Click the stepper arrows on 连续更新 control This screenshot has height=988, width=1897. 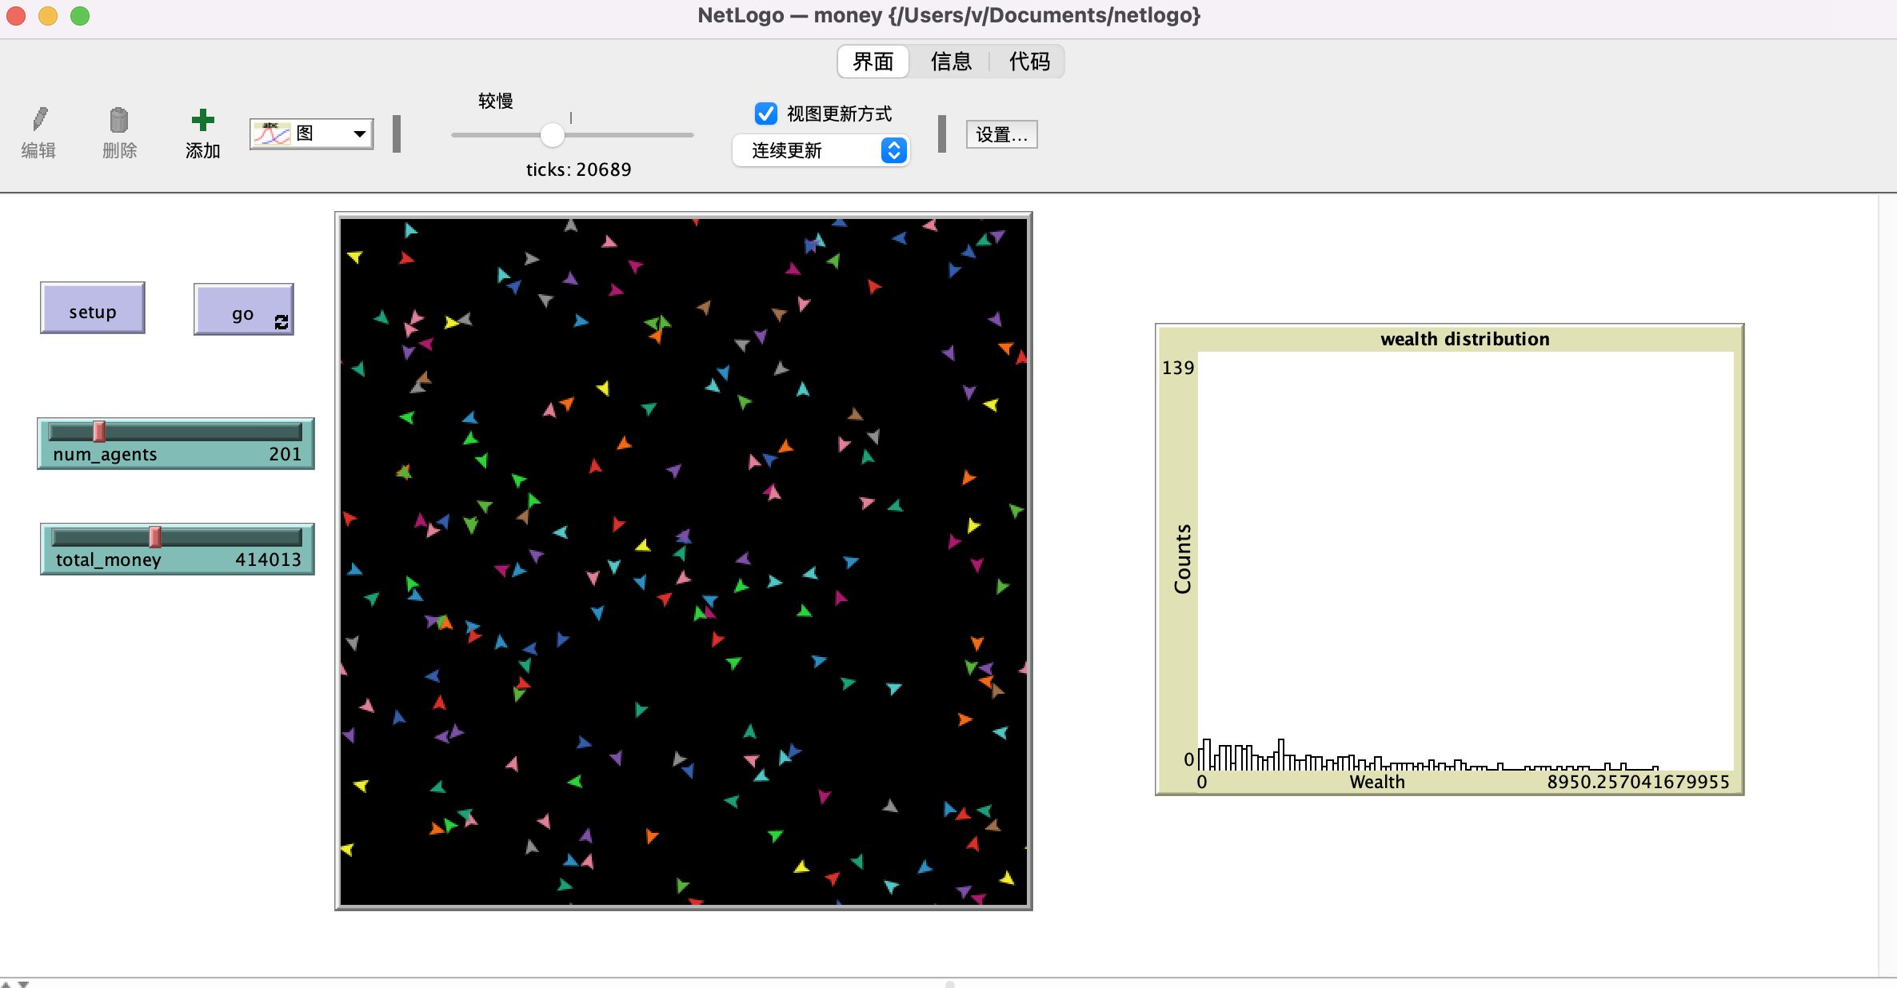893,150
